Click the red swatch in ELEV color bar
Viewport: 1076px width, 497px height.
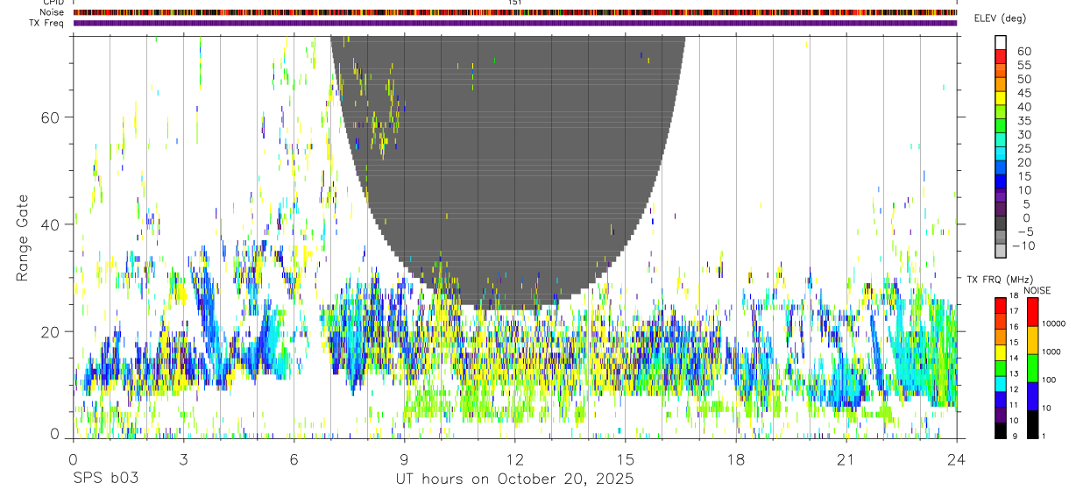(1002, 56)
